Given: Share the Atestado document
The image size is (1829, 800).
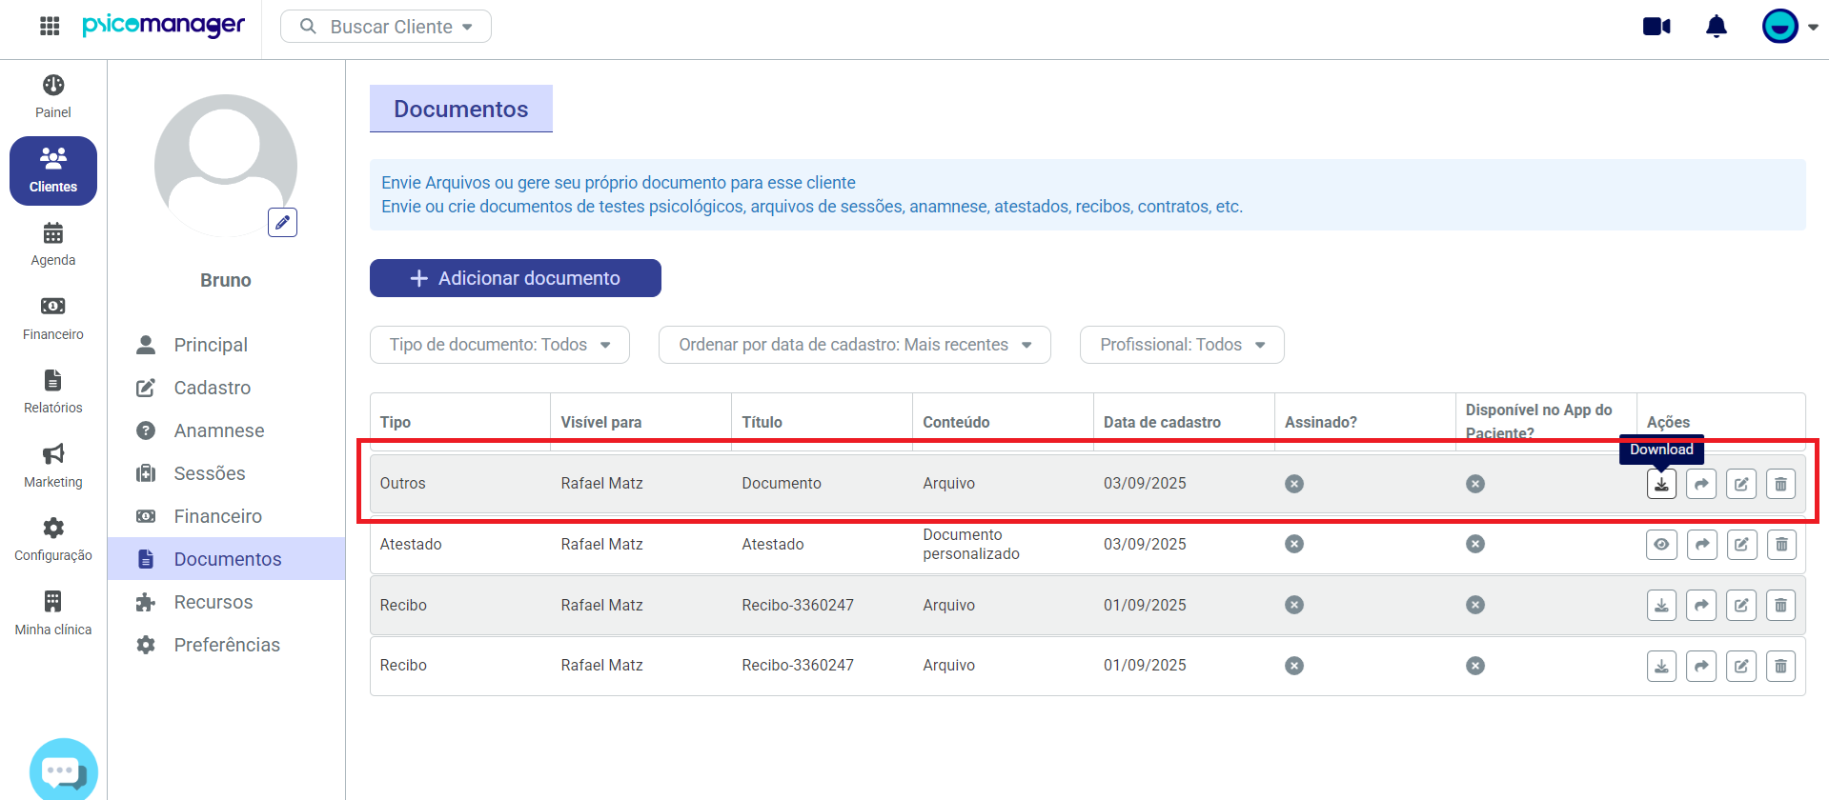Looking at the screenshot, I should [1701, 545].
